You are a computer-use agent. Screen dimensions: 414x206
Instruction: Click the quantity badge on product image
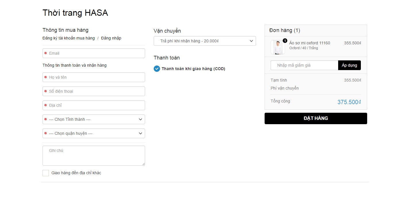285,41
